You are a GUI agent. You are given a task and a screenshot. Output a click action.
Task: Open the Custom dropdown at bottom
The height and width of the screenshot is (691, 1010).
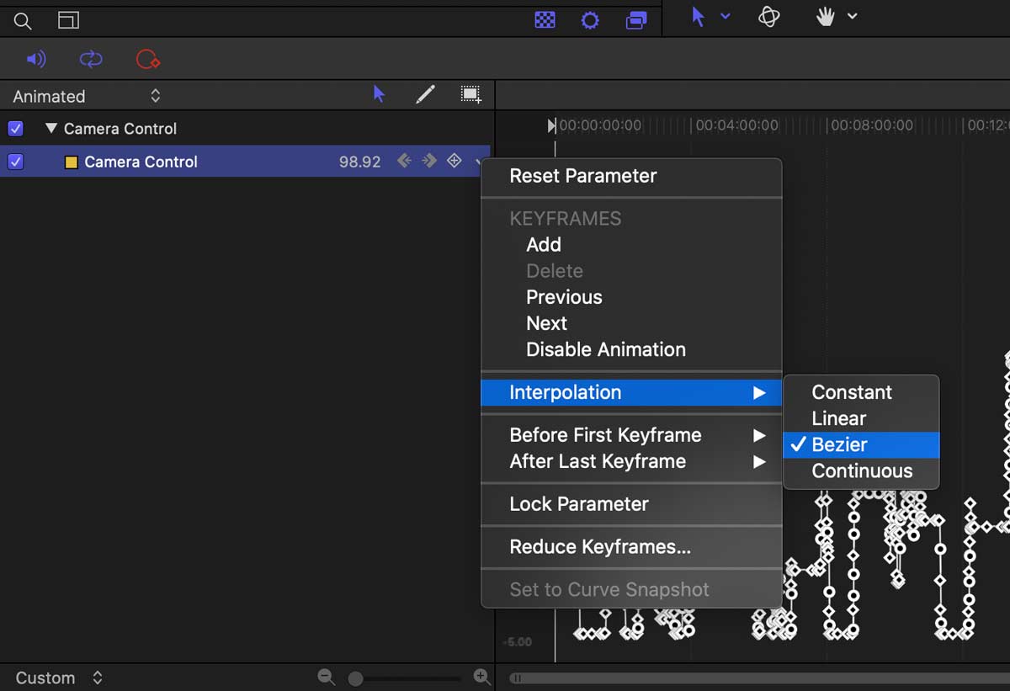click(59, 678)
